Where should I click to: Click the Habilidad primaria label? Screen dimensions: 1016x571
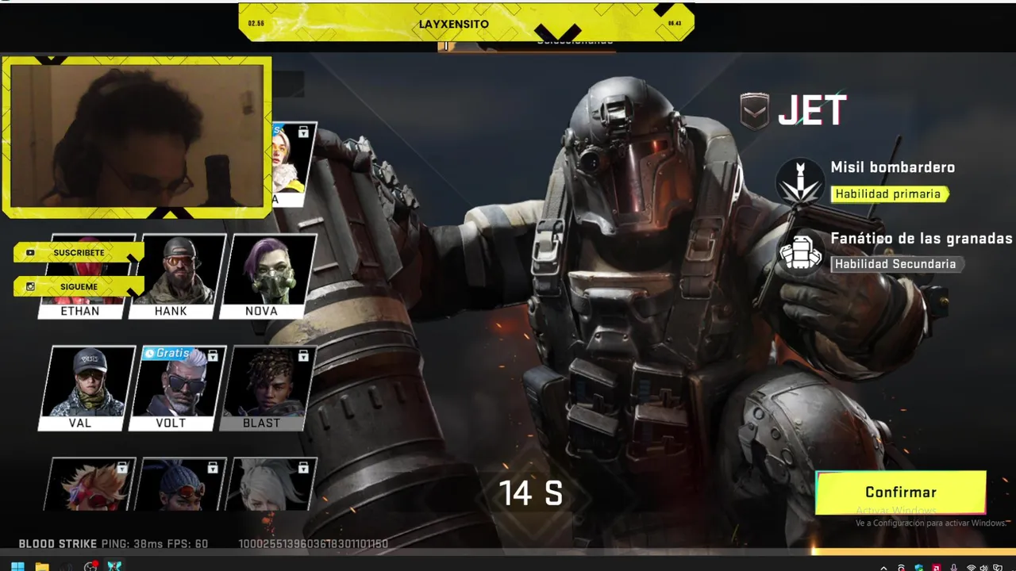889,194
